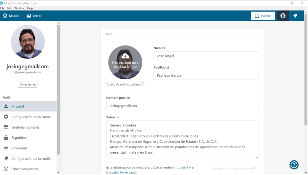
Task: Open Mi sitio via the WordPress logo icon
Action: [x=5, y=15]
